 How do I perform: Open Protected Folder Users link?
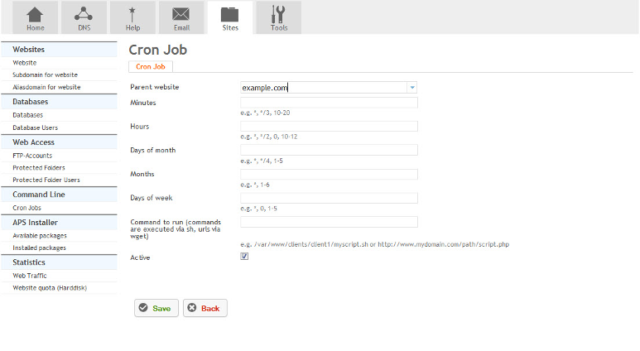(46, 180)
